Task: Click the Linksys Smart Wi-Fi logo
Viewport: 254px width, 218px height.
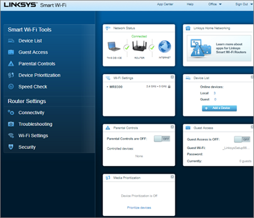Action: click(x=35, y=5)
